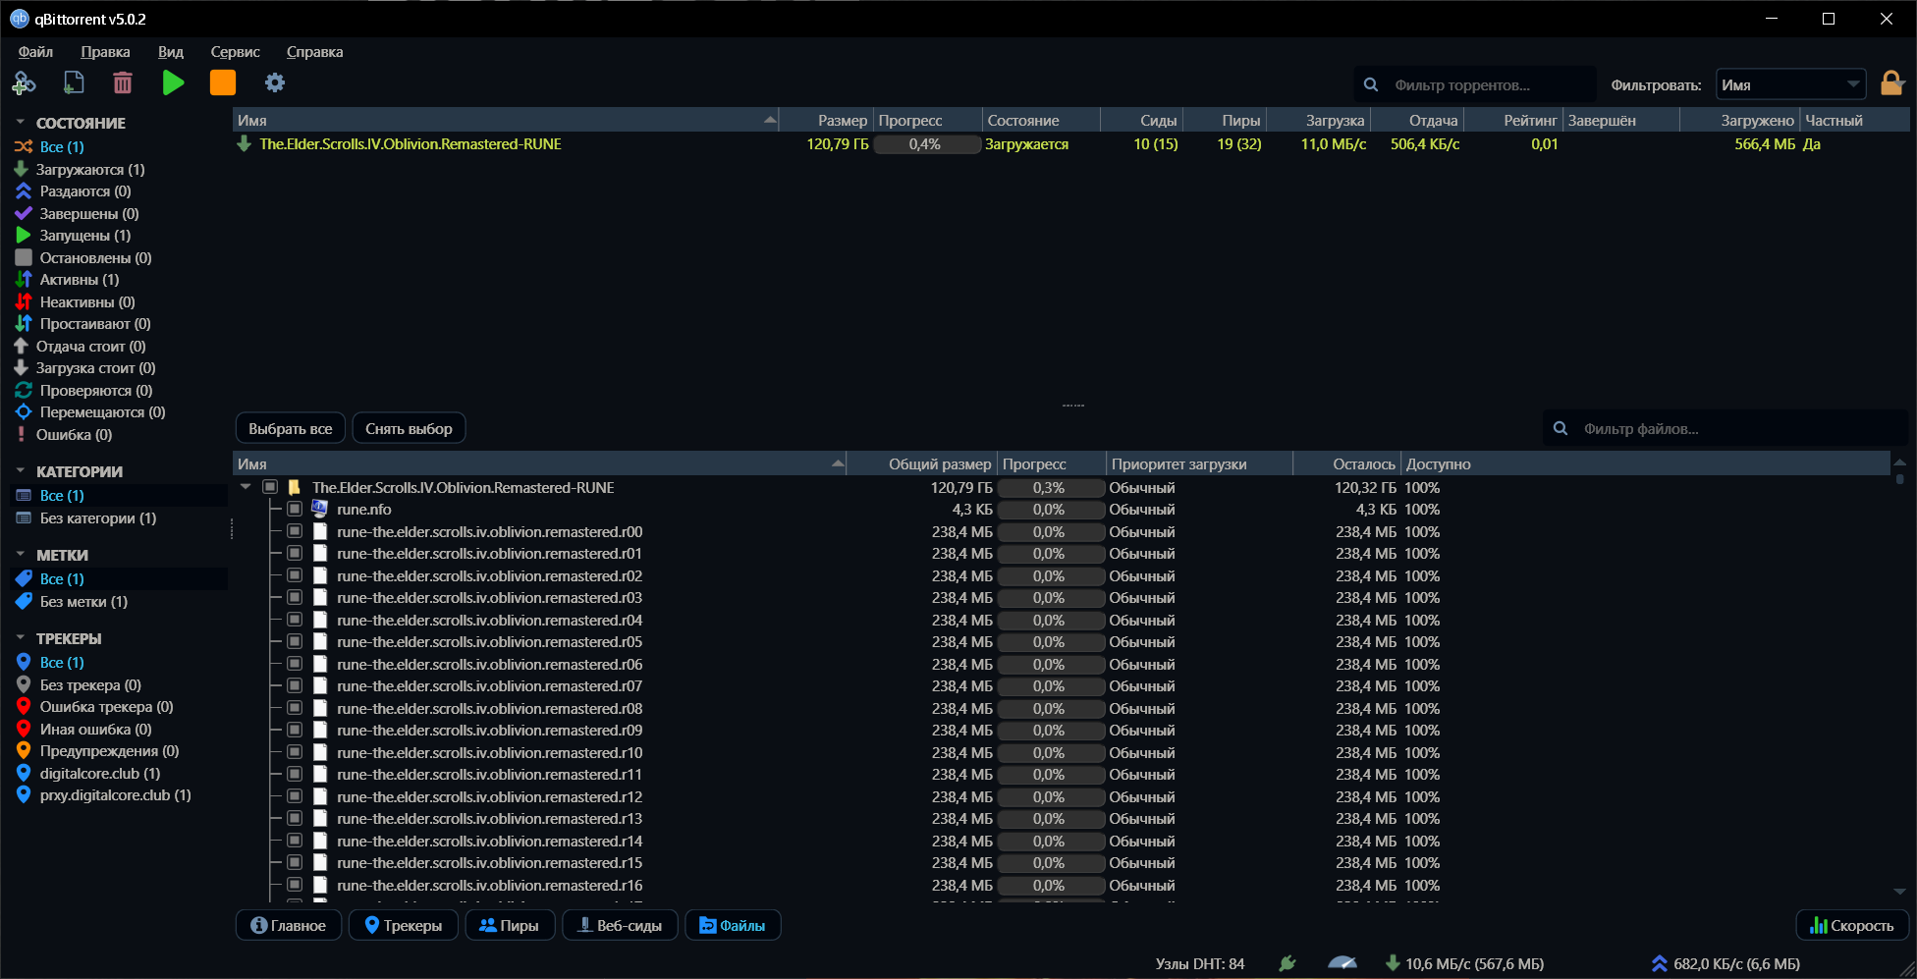Viewport: 1917px width, 979px height.
Task: Switch to the Трекеры tab
Action: coord(404,925)
